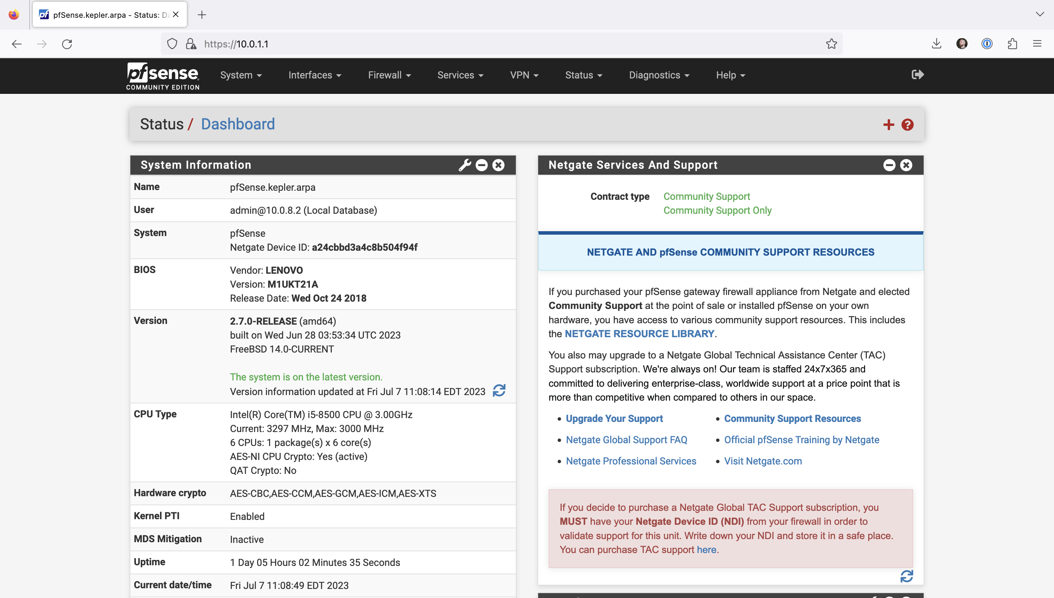Click the hostname value pfSense.kepler.arpa
The height and width of the screenshot is (598, 1054).
(x=273, y=187)
